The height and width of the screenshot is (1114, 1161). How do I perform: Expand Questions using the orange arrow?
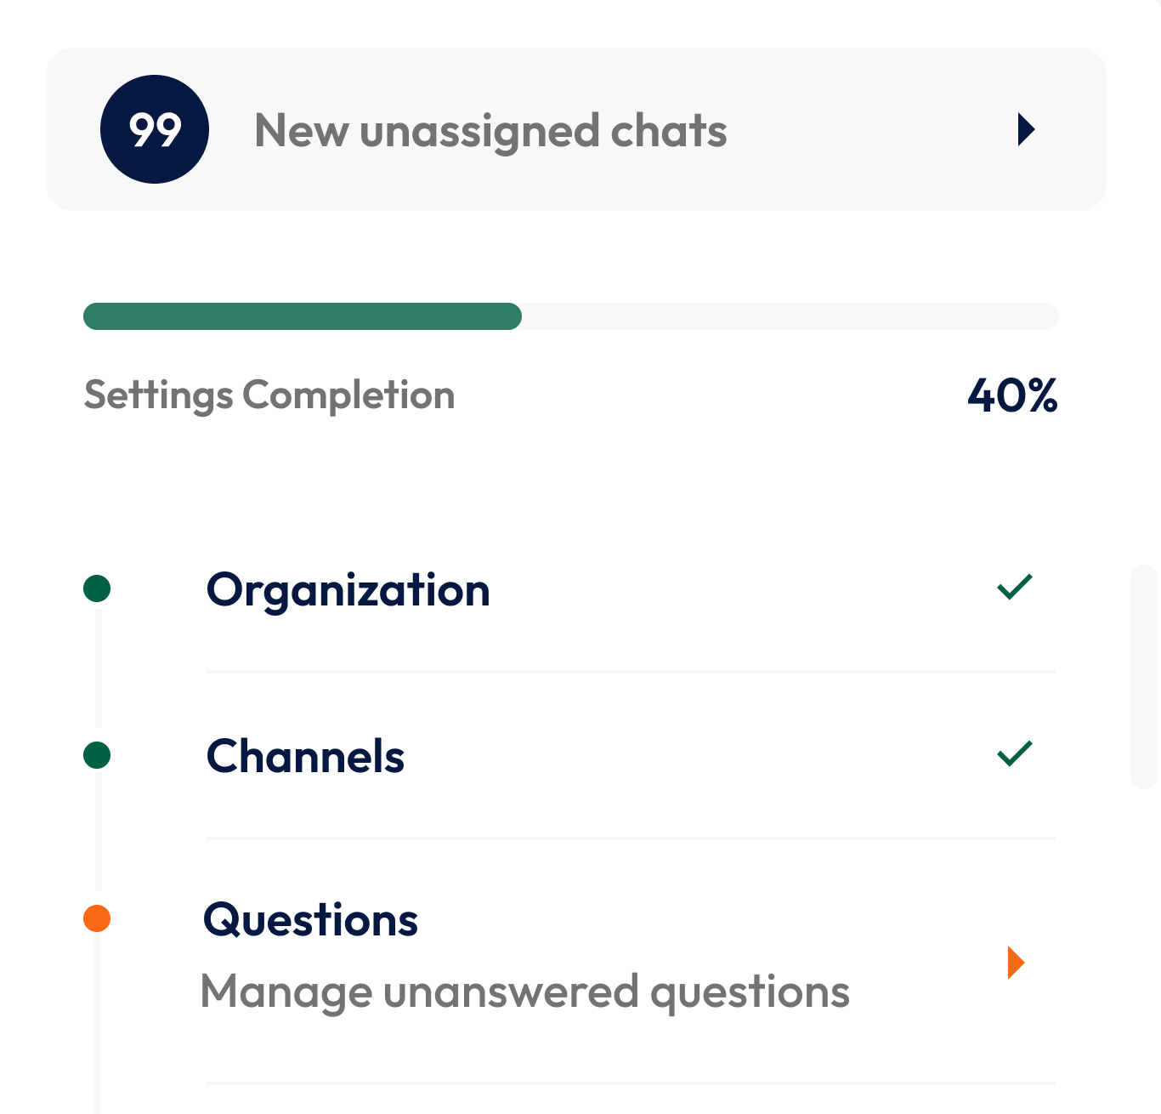(x=1016, y=963)
